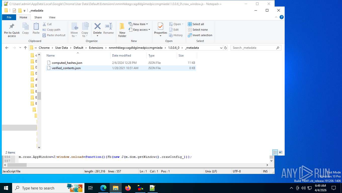Click Quick Access properties checkmark icon
The height and width of the screenshot is (193, 342).
click(x=14, y=11)
